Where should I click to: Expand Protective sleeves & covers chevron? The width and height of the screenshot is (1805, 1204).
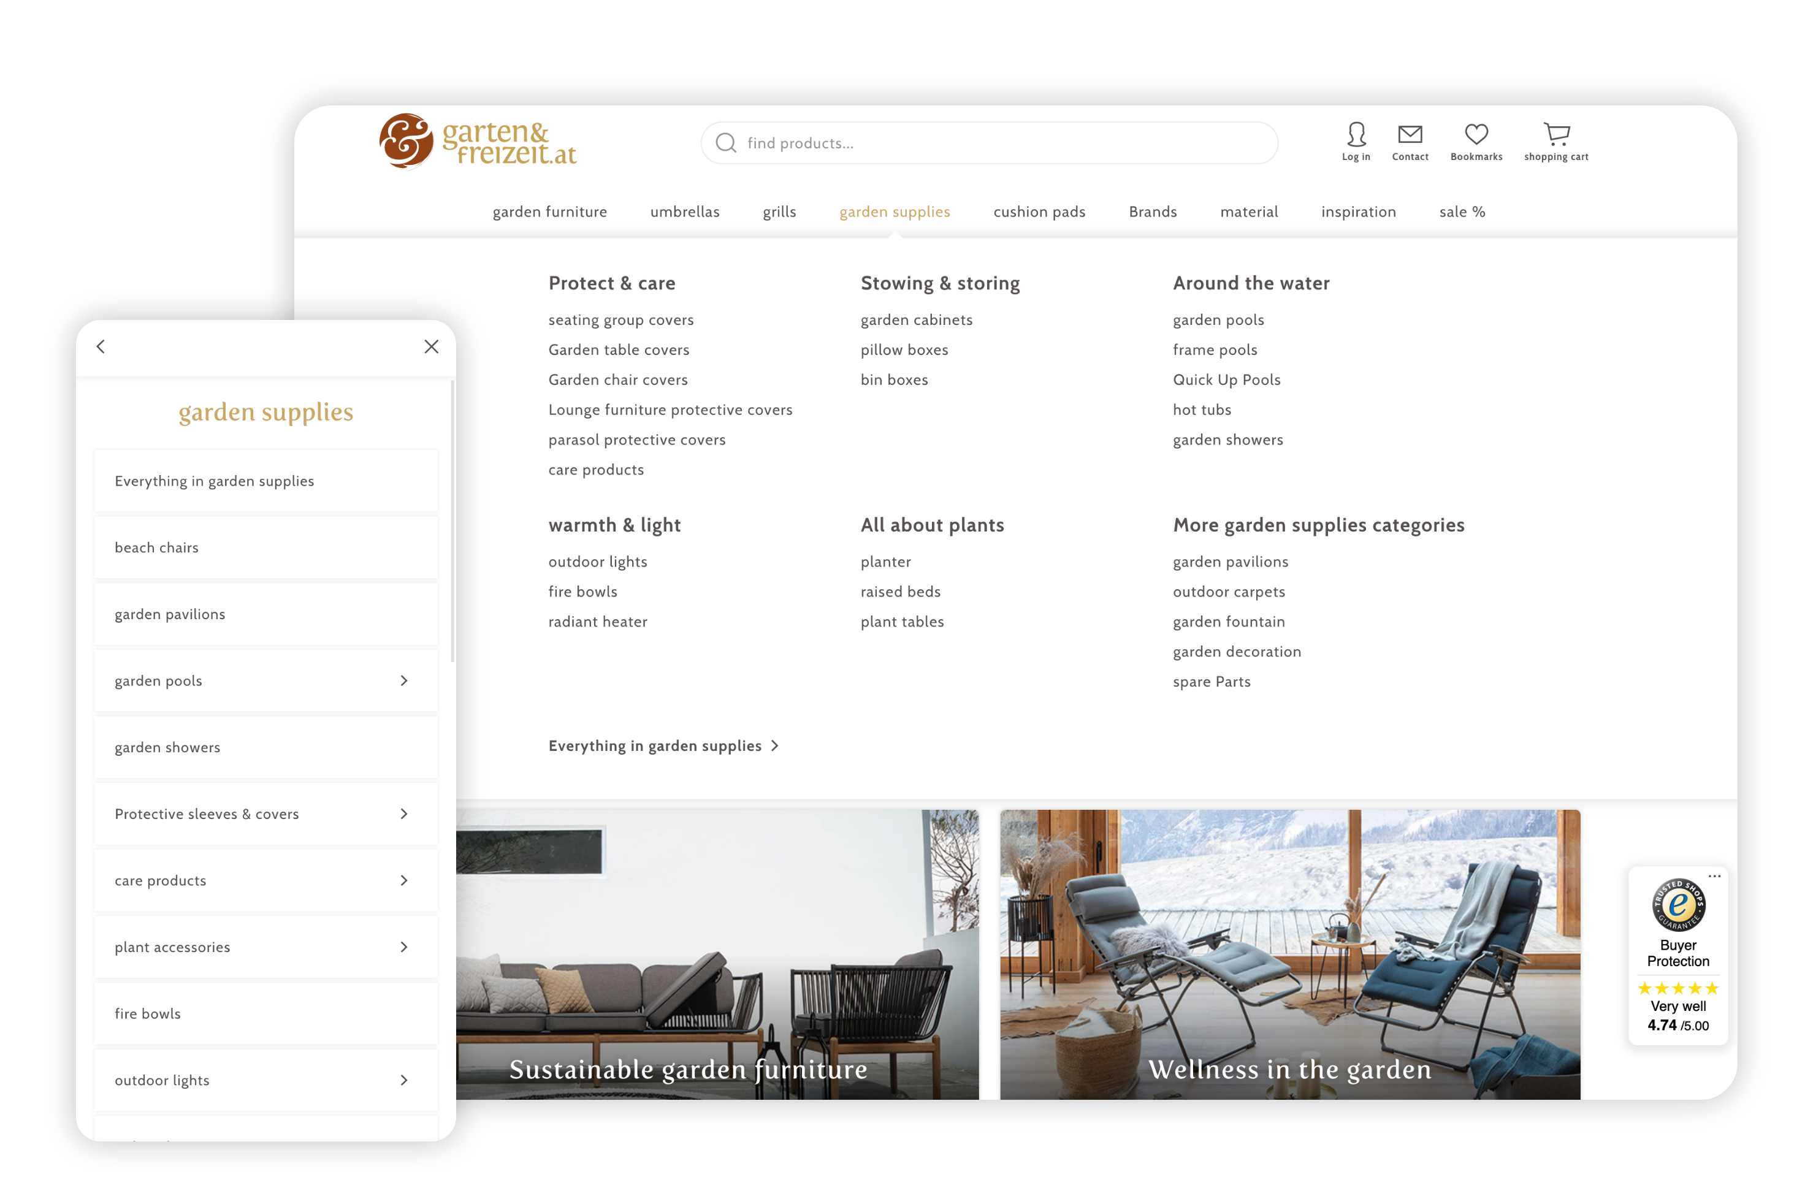point(404,814)
